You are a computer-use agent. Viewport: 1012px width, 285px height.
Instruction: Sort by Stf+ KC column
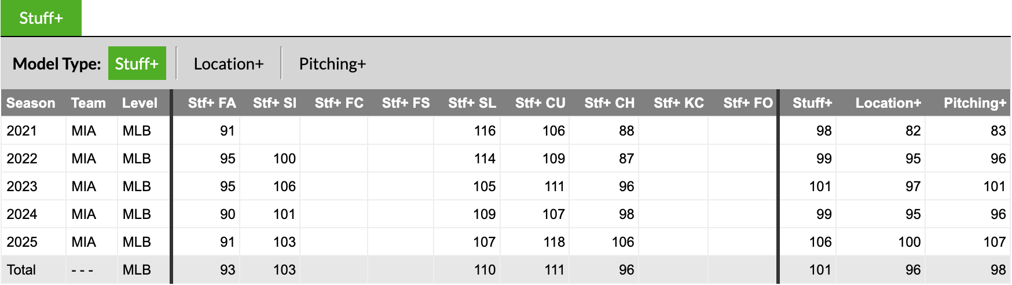[x=679, y=103]
